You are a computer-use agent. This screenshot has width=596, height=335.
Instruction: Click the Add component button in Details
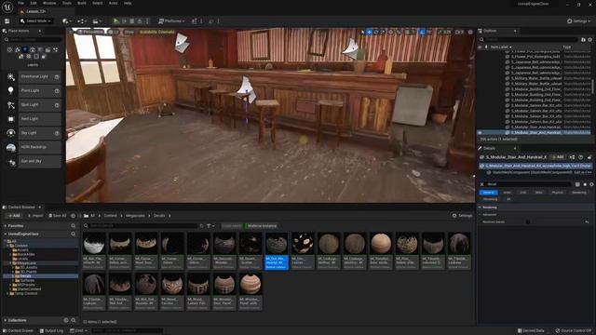pyautogui.click(x=558, y=157)
